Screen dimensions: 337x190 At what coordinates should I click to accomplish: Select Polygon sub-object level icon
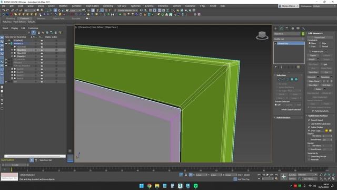click(x=292, y=80)
